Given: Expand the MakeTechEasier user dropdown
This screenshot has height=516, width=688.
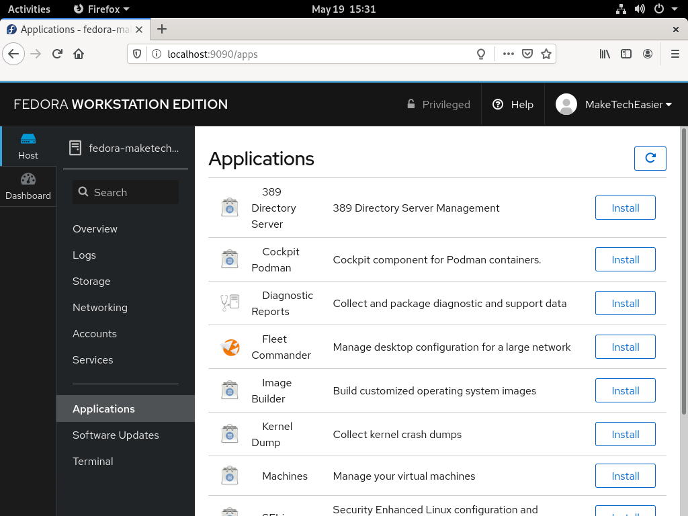Looking at the screenshot, I should tap(614, 104).
